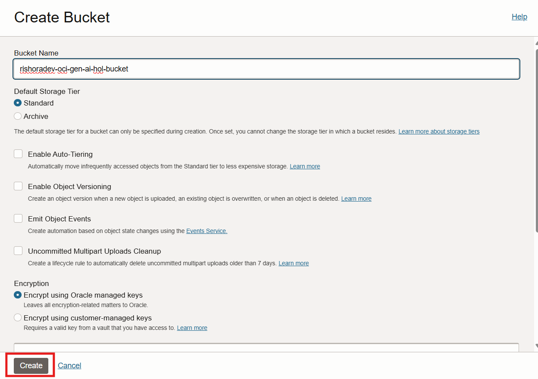Screen dimensions: 538x379
Task: Tick Enable Object Versioning
Action: click(18, 186)
